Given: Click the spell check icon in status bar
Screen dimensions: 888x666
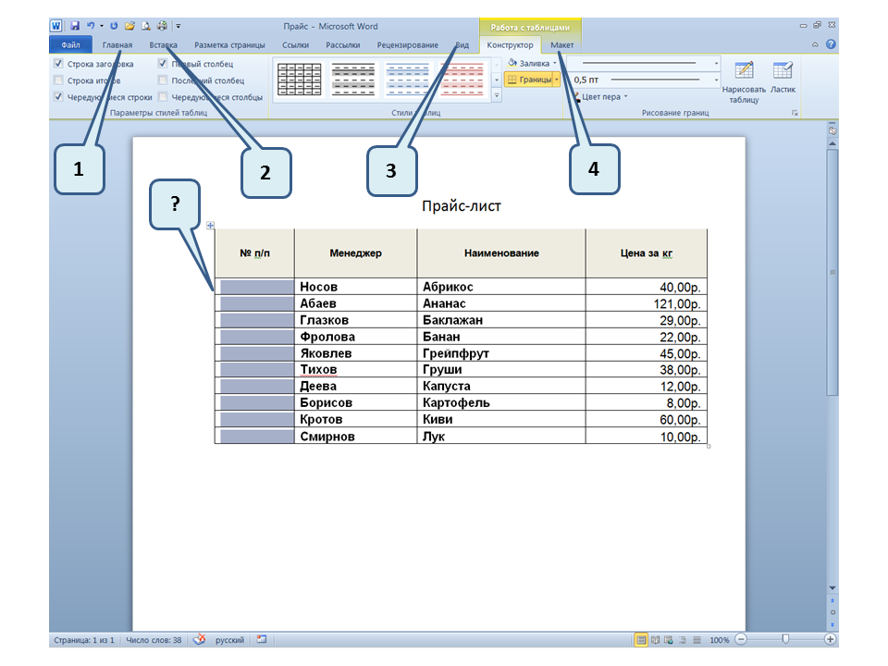Looking at the screenshot, I should coord(199,639).
